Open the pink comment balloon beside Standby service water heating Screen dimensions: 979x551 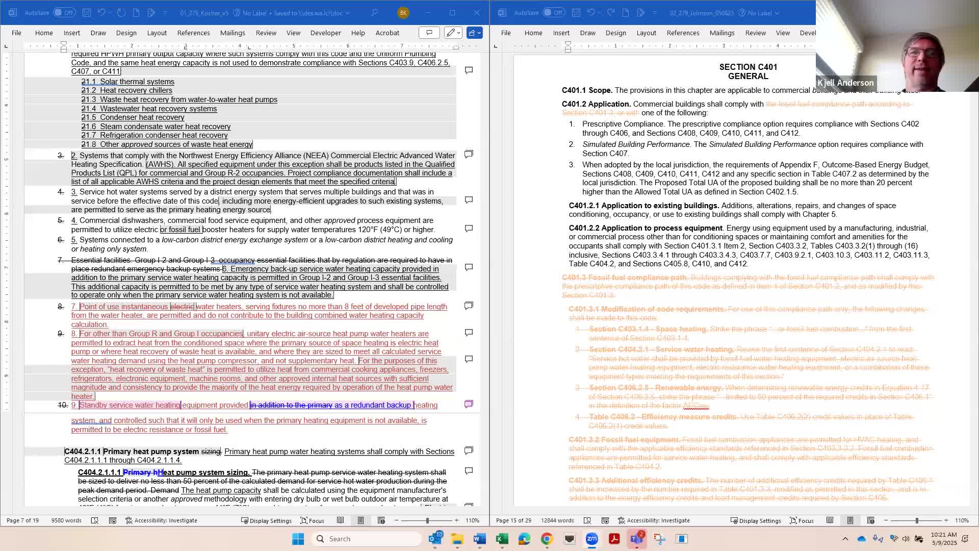pos(469,404)
